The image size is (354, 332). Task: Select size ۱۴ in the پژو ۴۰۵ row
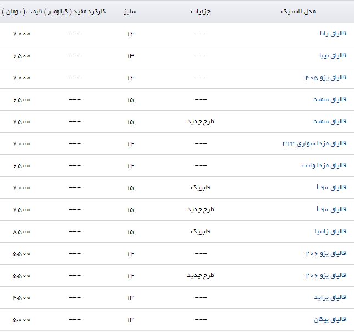(x=130, y=78)
